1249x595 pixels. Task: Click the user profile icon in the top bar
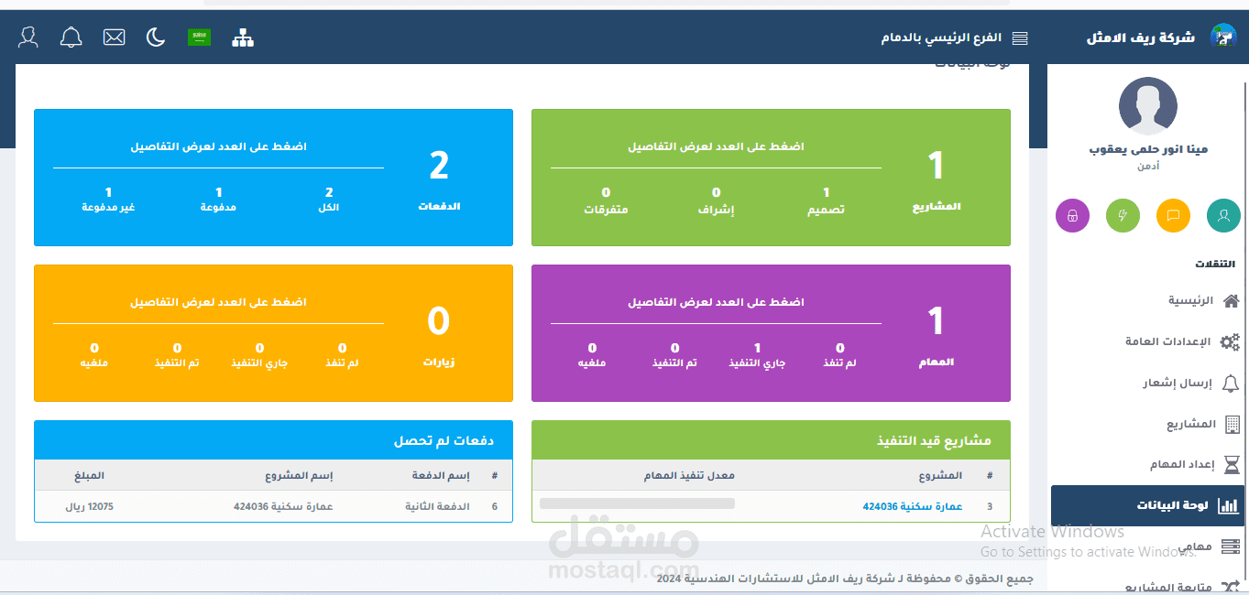point(27,37)
